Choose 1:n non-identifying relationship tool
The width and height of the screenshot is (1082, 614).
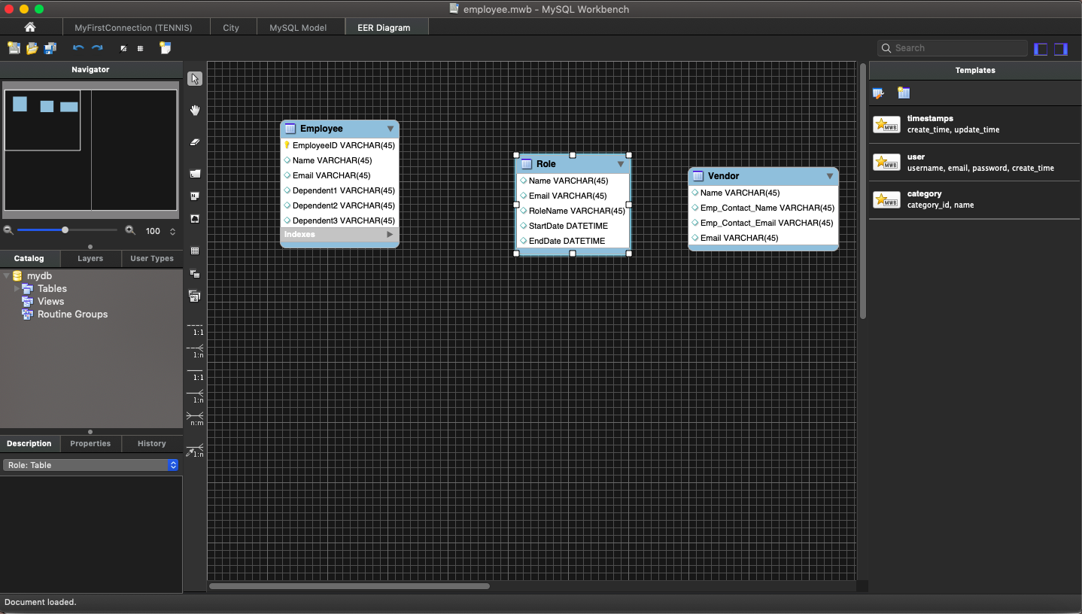195,351
